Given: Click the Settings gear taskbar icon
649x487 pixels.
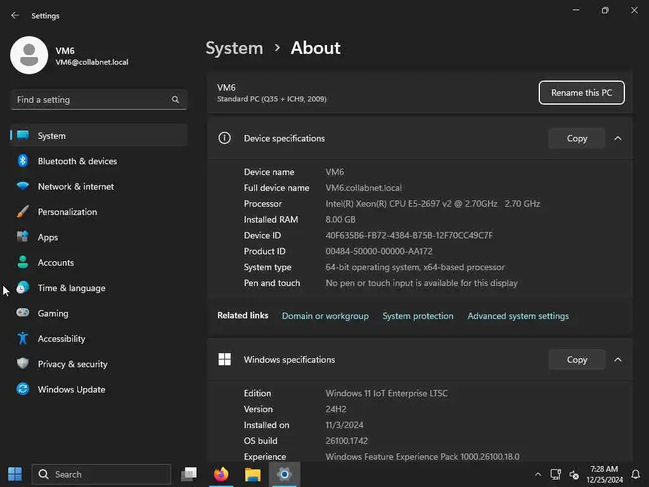Looking at the screenshot, I should 285,474.
